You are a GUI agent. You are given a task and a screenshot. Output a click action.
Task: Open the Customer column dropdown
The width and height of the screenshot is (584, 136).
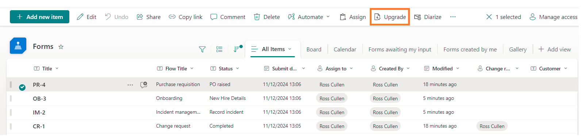[x=566, y=69]
